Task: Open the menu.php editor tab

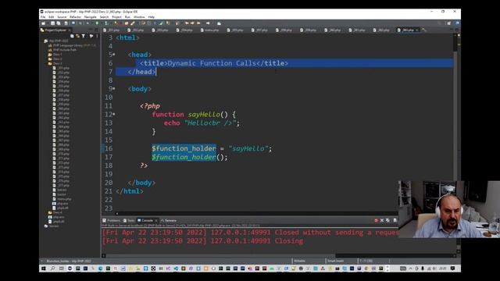Action: (x=210, y=30)
